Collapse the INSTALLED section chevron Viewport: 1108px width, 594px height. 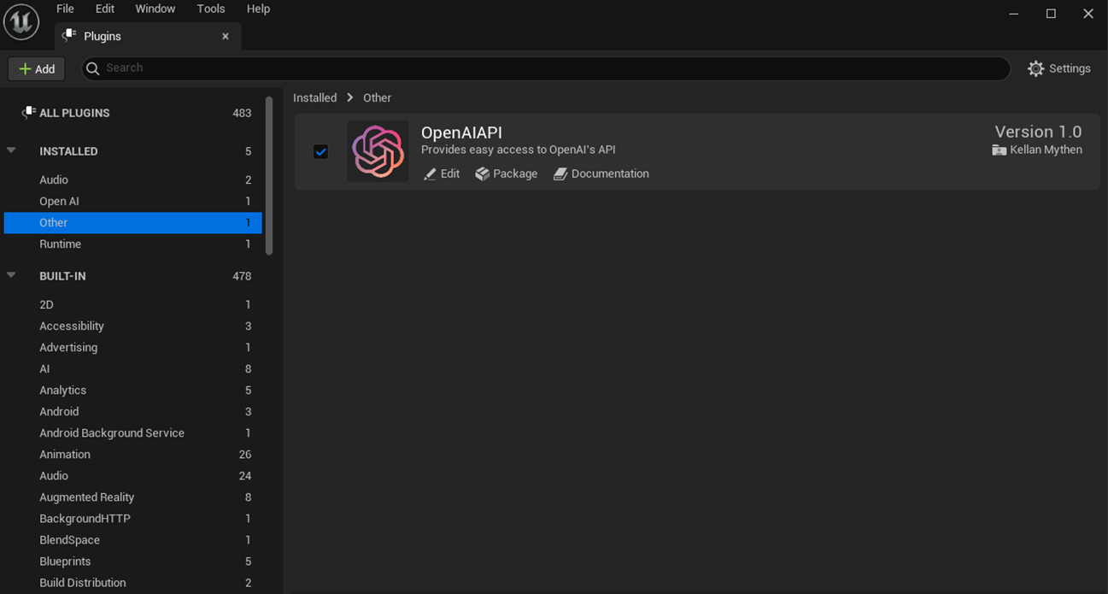pos(11,150)
